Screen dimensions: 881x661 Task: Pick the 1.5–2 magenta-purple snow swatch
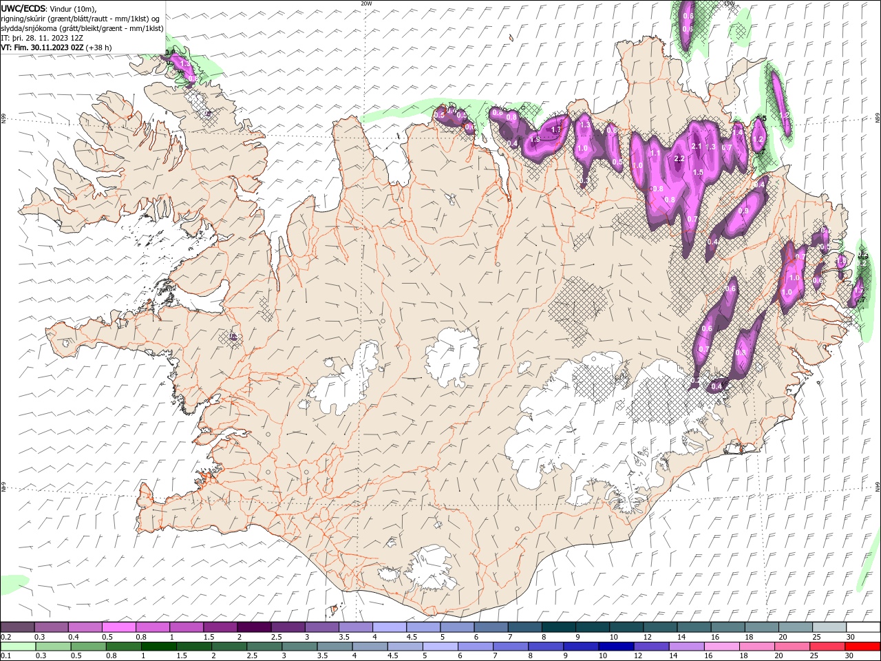pos(220,627)
